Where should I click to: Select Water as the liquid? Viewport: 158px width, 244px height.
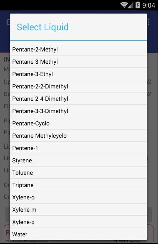[x=79, y=234]
